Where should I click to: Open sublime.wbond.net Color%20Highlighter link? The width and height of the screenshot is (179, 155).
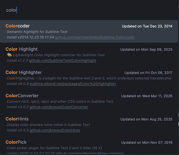[73, 84]
